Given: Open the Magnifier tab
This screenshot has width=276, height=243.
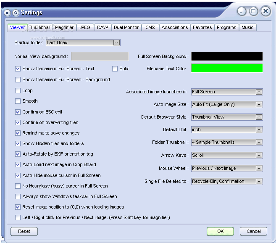Looking at the screenshot, I should tap(64, 27).
